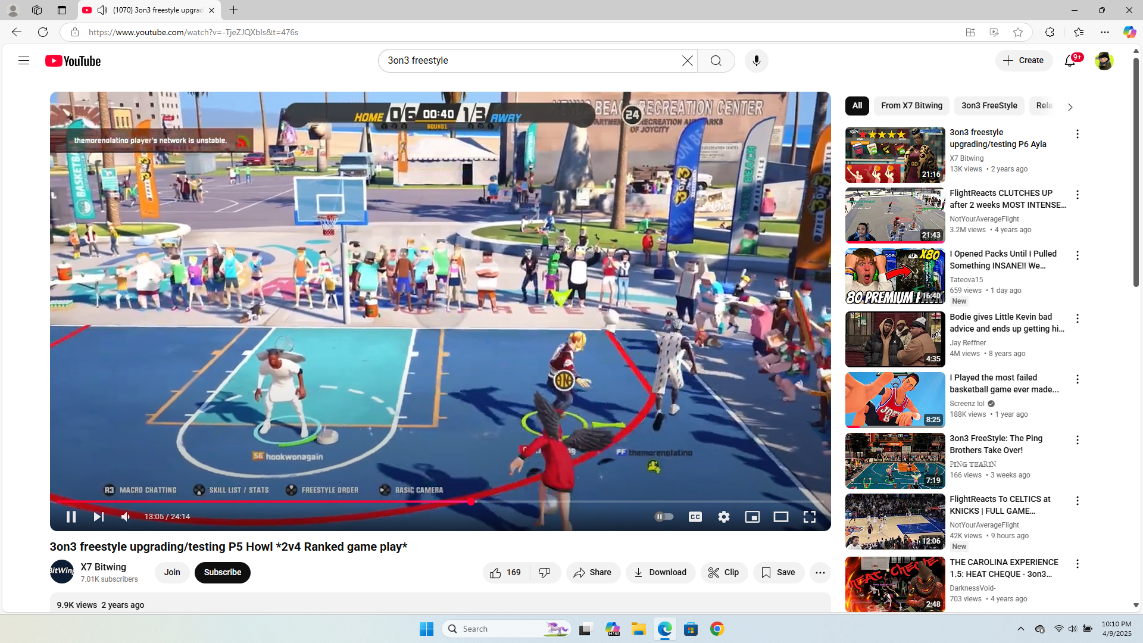The width and height of the screenshot is (1143, 643).
Task: Pause the video playback
Action: tap(71, 517)
